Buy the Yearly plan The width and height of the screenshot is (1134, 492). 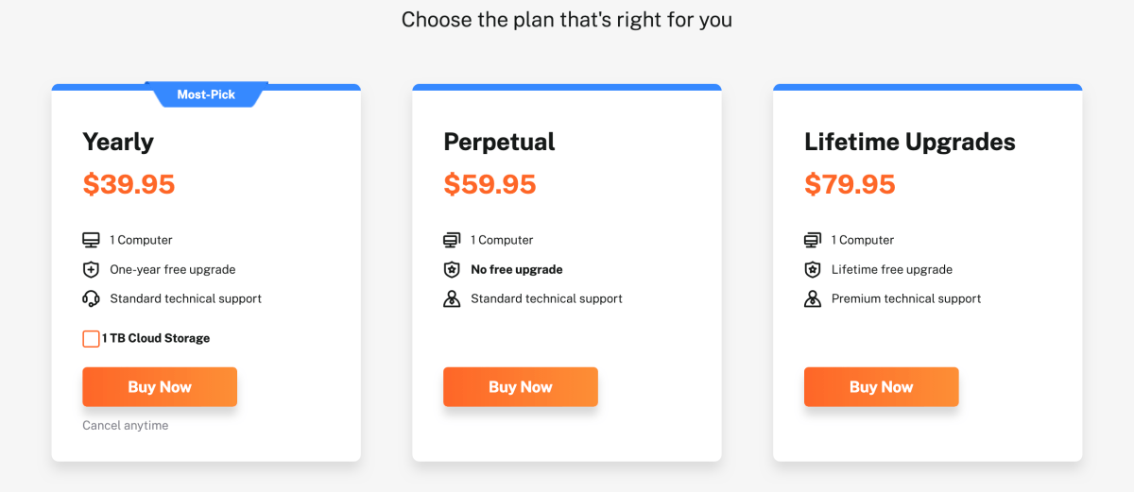pyautogui.click(x=160, y=387)
